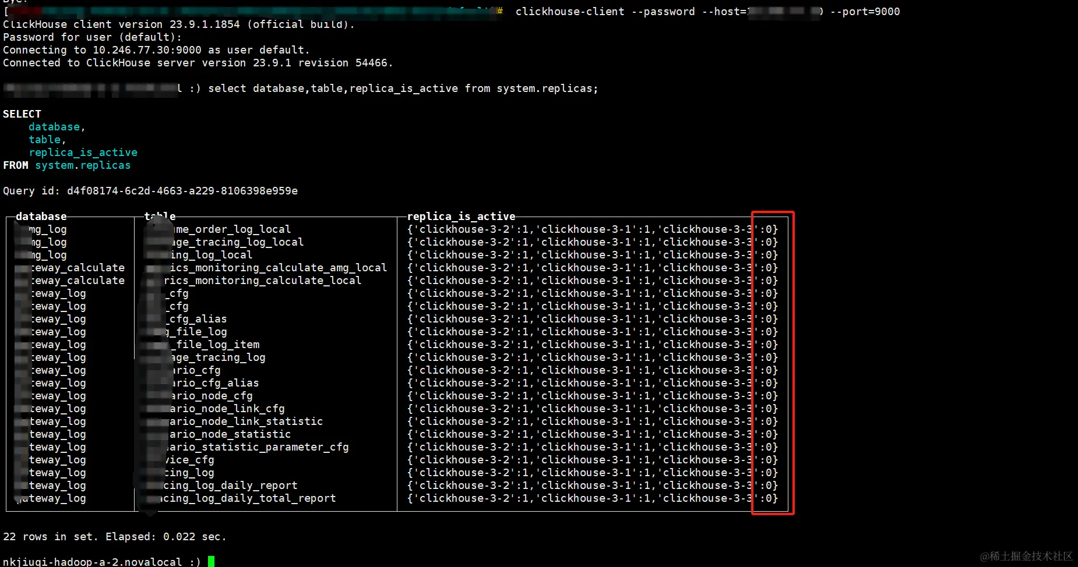Click the 'acing_log_daily_total_report' table cell

pyautogui.click(x=246, y=498)
